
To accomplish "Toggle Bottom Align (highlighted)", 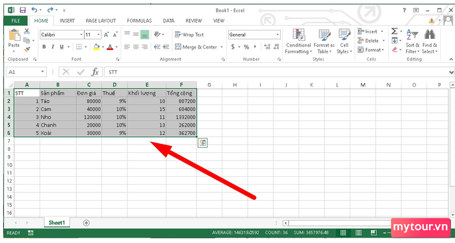I will coord(144,35).
